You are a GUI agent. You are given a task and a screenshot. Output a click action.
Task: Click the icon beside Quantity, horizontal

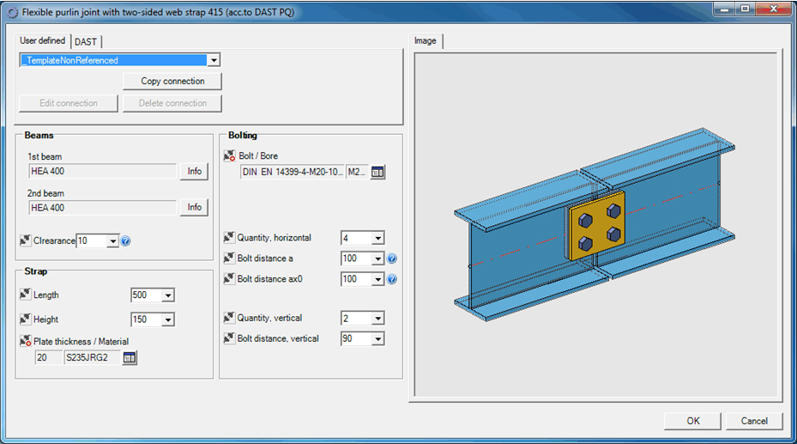click(229, 238)
